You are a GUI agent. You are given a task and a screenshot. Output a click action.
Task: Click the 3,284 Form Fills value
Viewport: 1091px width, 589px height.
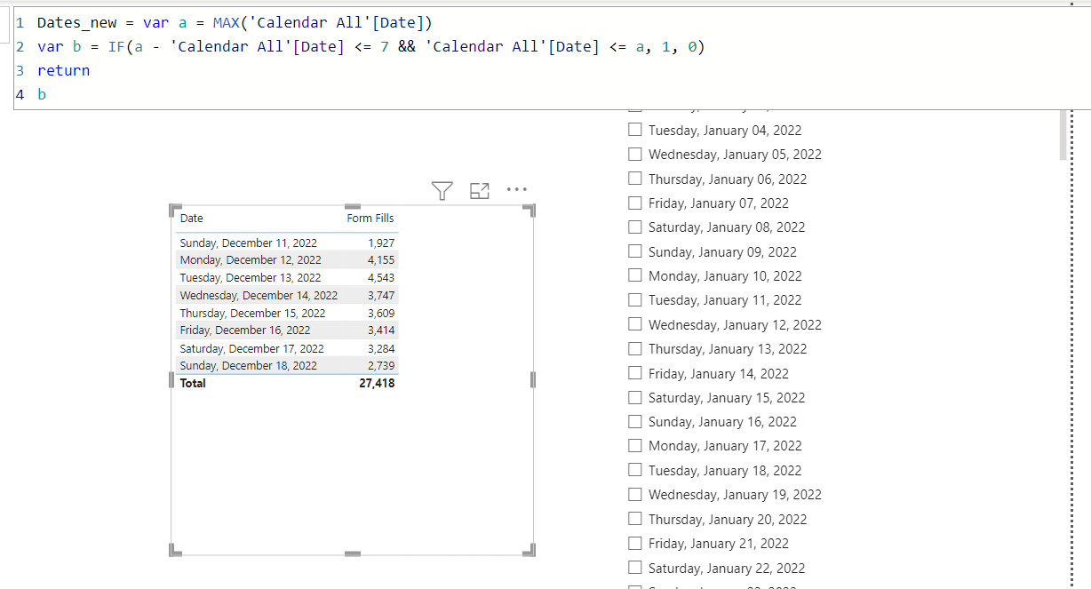(382, 348)
